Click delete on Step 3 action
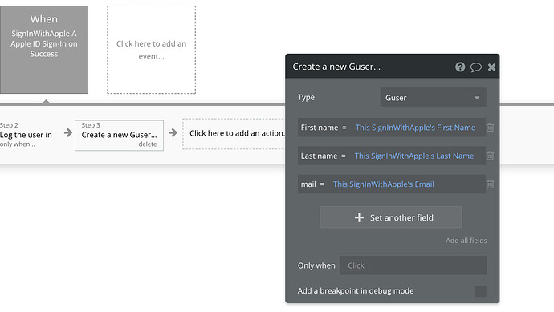This screenshot has width=554, height=312. point(148,144)
